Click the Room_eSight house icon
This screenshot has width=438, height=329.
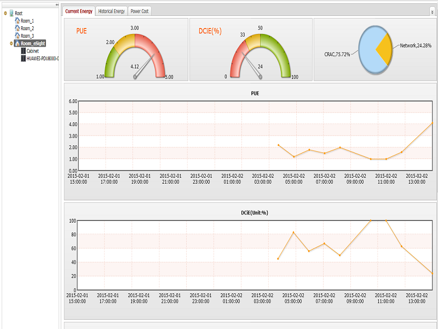click(x=18, y=43)
